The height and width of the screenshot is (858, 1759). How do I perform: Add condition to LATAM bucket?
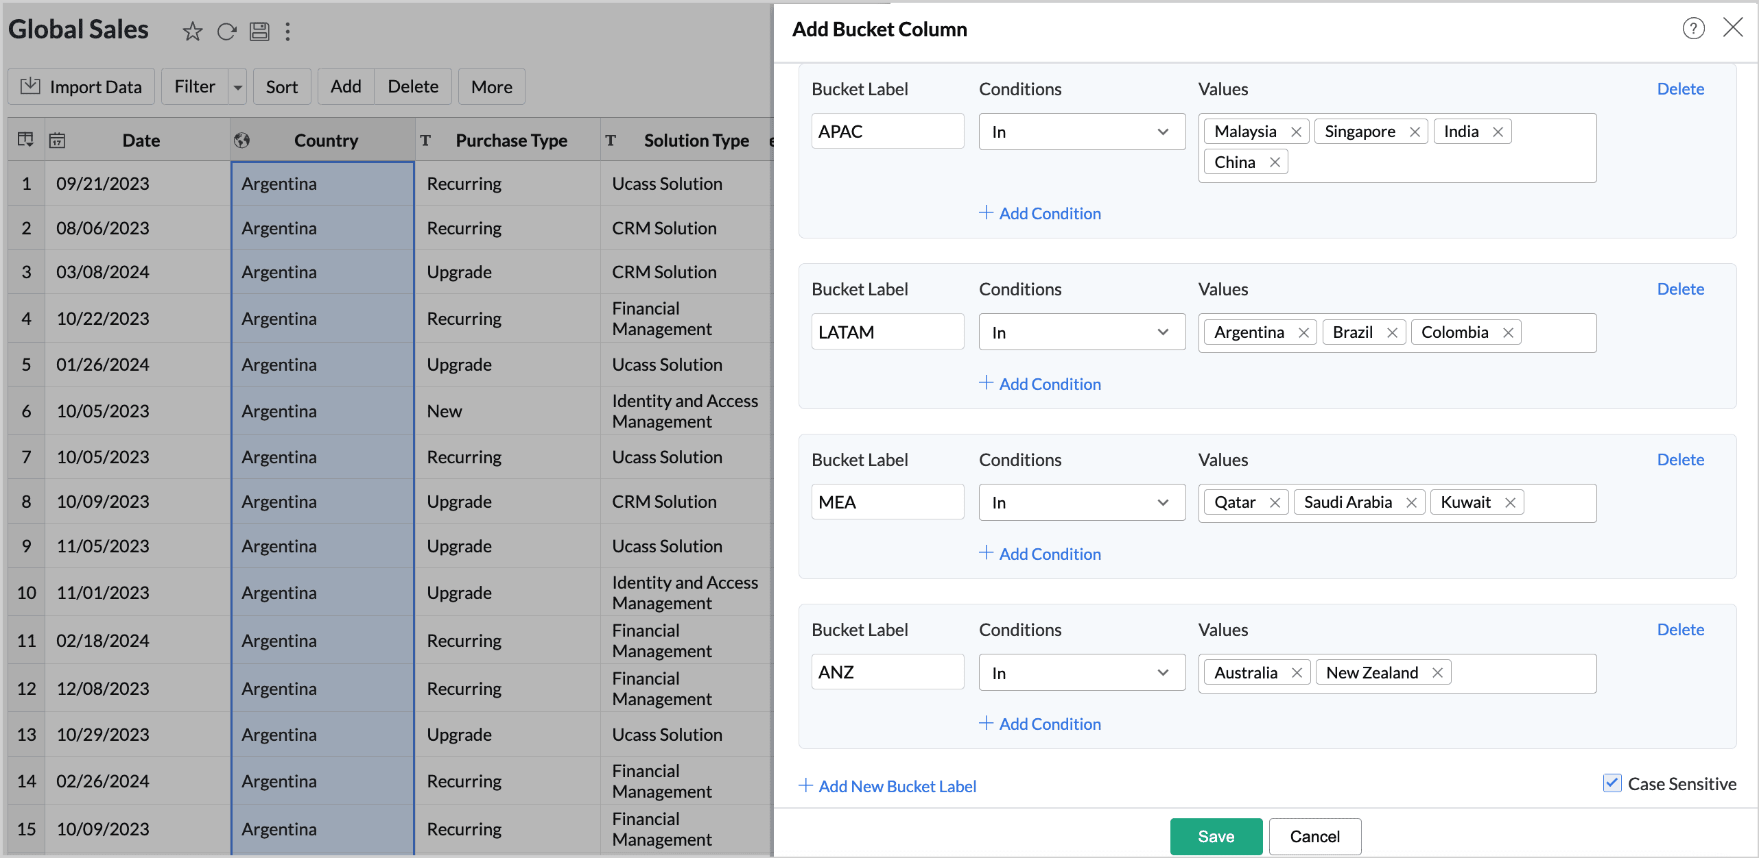(x=1040, y=384)
